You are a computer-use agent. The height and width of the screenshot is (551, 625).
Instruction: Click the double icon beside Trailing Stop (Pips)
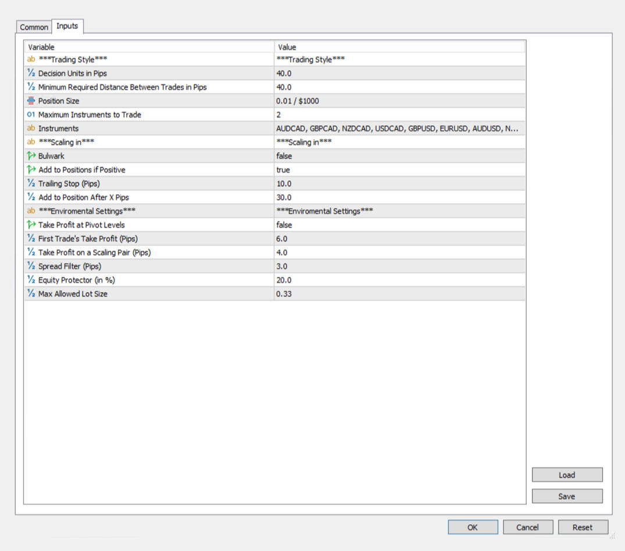tap(31, 184)
